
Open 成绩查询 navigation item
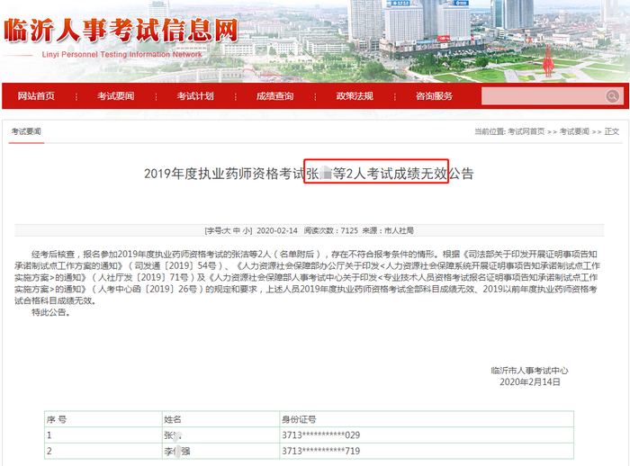(x=274, y=96)
